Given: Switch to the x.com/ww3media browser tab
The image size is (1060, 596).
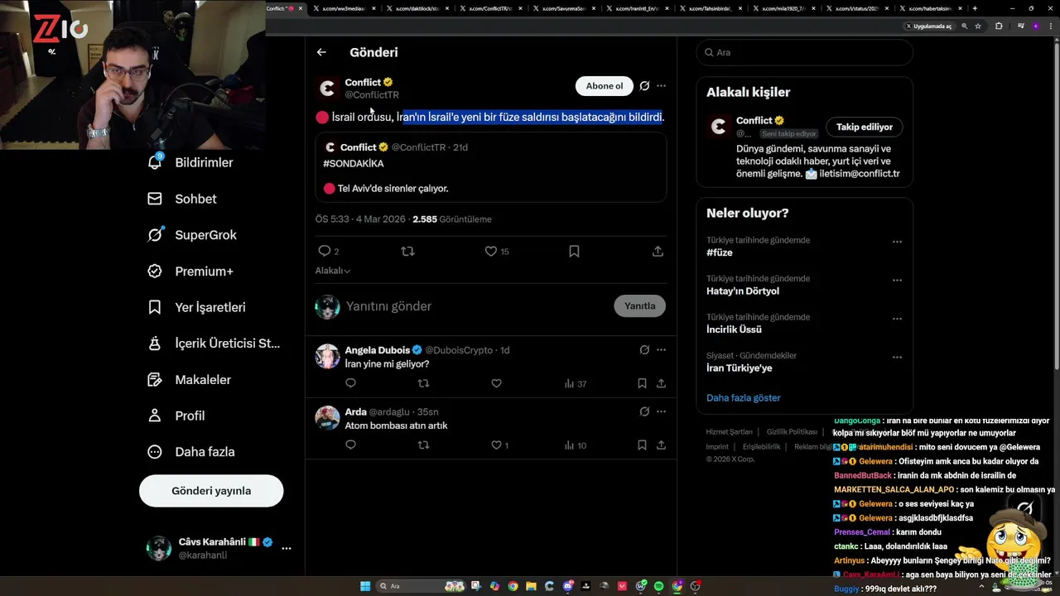Looking at the screenshot, I should click(x=345, y=8).
